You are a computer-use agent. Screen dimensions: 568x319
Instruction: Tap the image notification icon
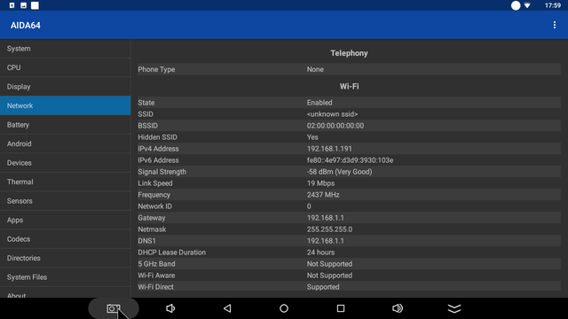(x=24, y=5)
